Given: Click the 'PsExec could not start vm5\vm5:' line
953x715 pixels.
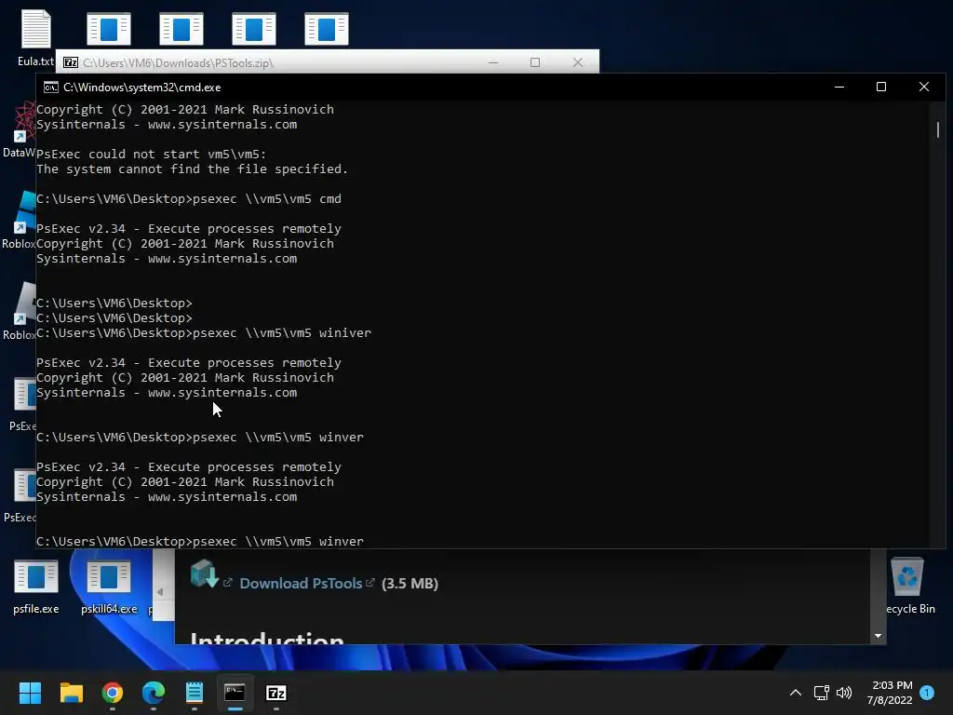Looking at the screenshot, I should 152,154.
